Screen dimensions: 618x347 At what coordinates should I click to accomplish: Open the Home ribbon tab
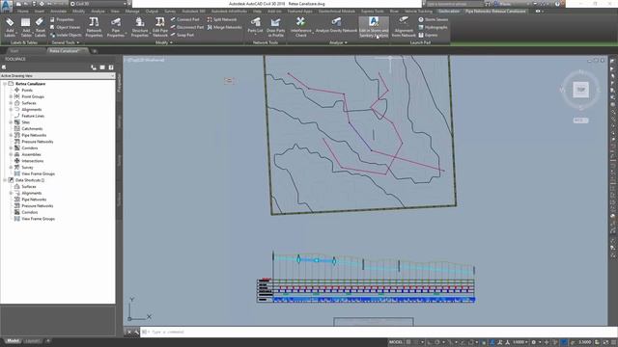23,12
